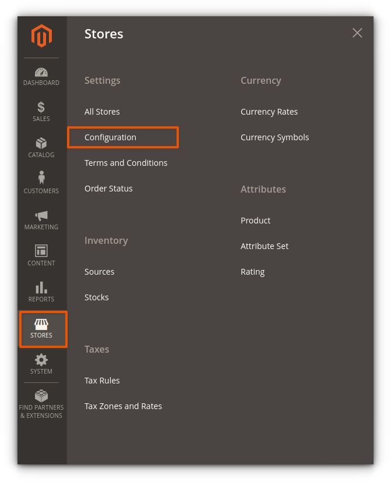391x483 pixels.
Task: Select the Stores storefront icon
Action: (x=41, y=324)
